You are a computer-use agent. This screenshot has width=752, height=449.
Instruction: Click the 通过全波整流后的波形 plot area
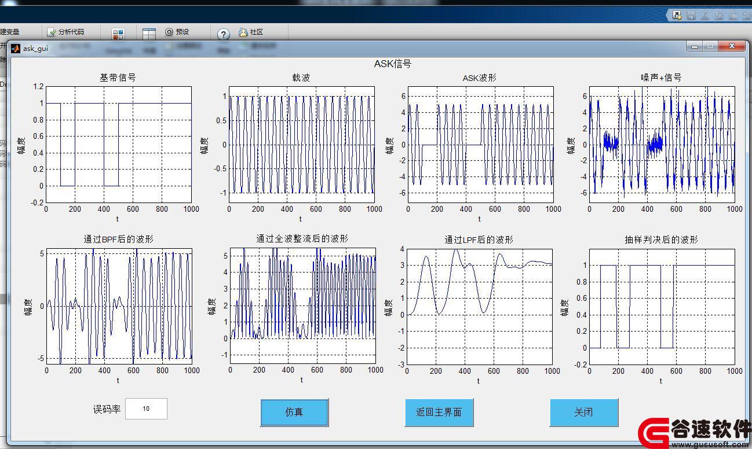pos(303,306)
